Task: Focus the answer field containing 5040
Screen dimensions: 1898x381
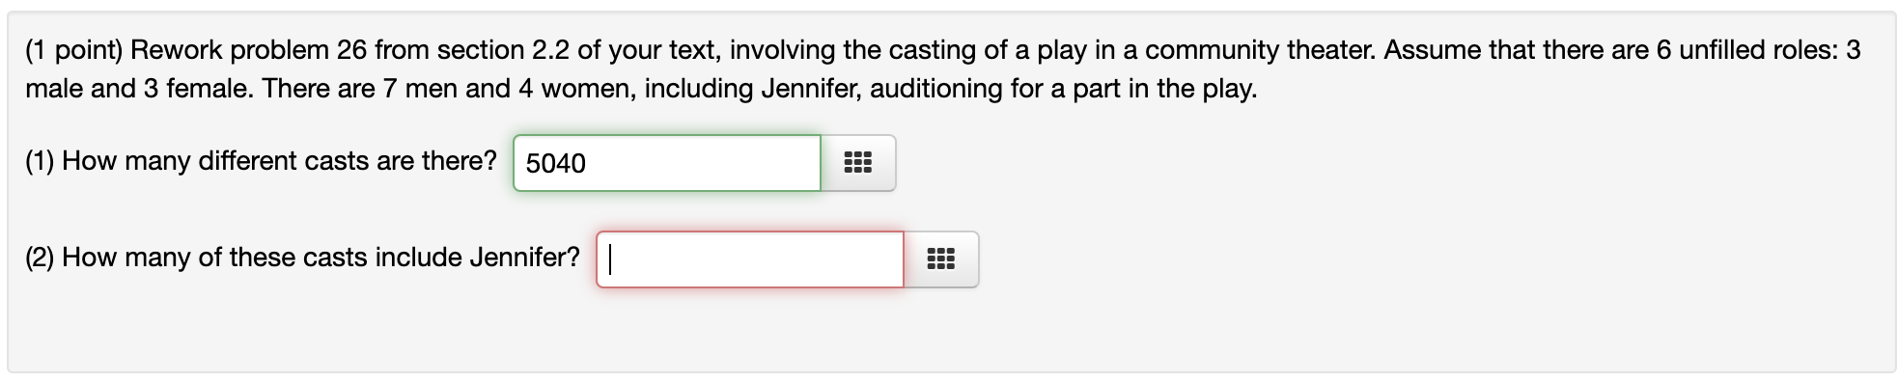Action: (x=667, y=163)
